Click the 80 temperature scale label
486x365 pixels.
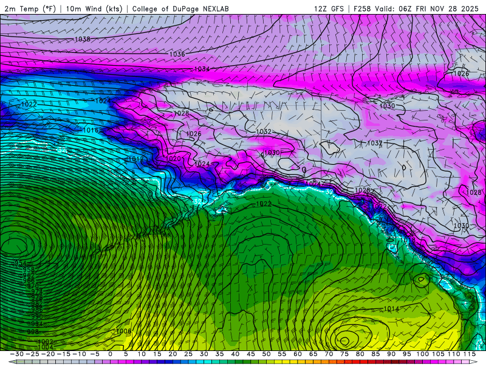tap(360, 354)
